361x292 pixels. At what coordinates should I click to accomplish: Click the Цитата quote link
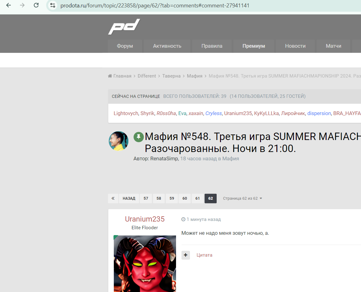[204, 255]
